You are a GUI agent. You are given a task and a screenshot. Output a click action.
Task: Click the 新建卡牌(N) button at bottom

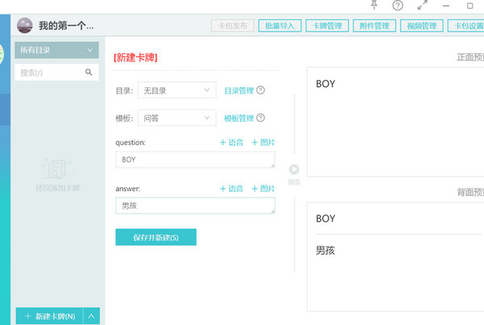click(x=49, y=316)
